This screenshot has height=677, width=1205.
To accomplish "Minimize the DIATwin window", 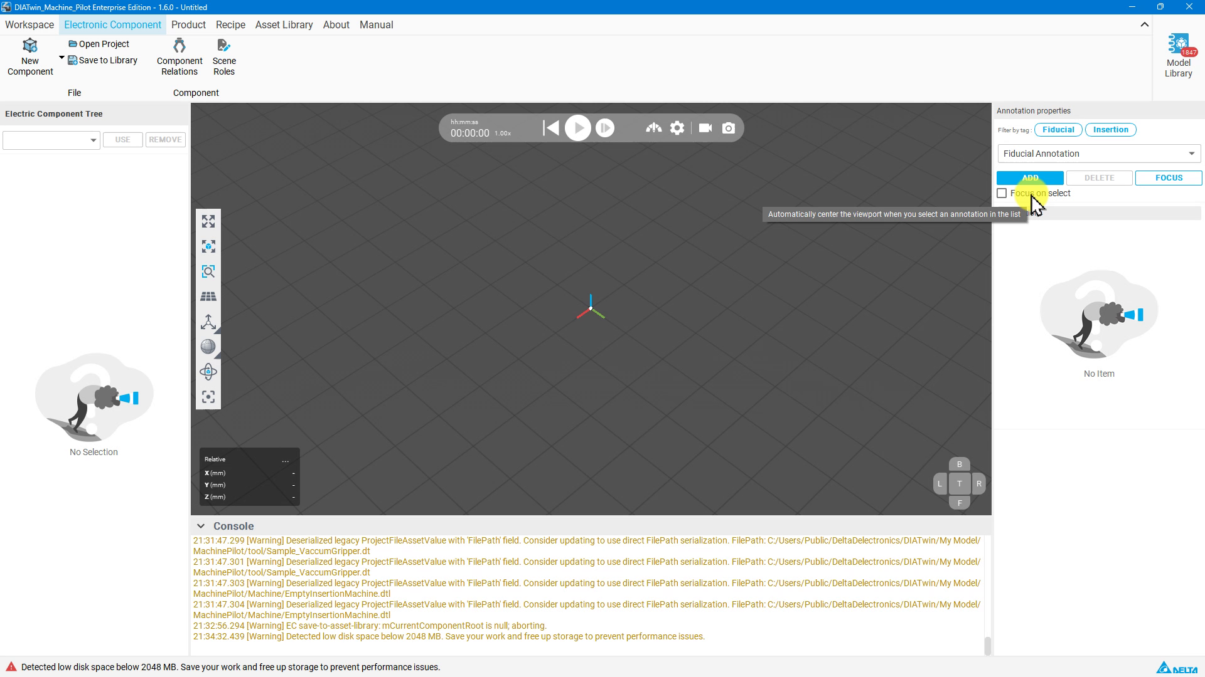I will [1132, 7].
